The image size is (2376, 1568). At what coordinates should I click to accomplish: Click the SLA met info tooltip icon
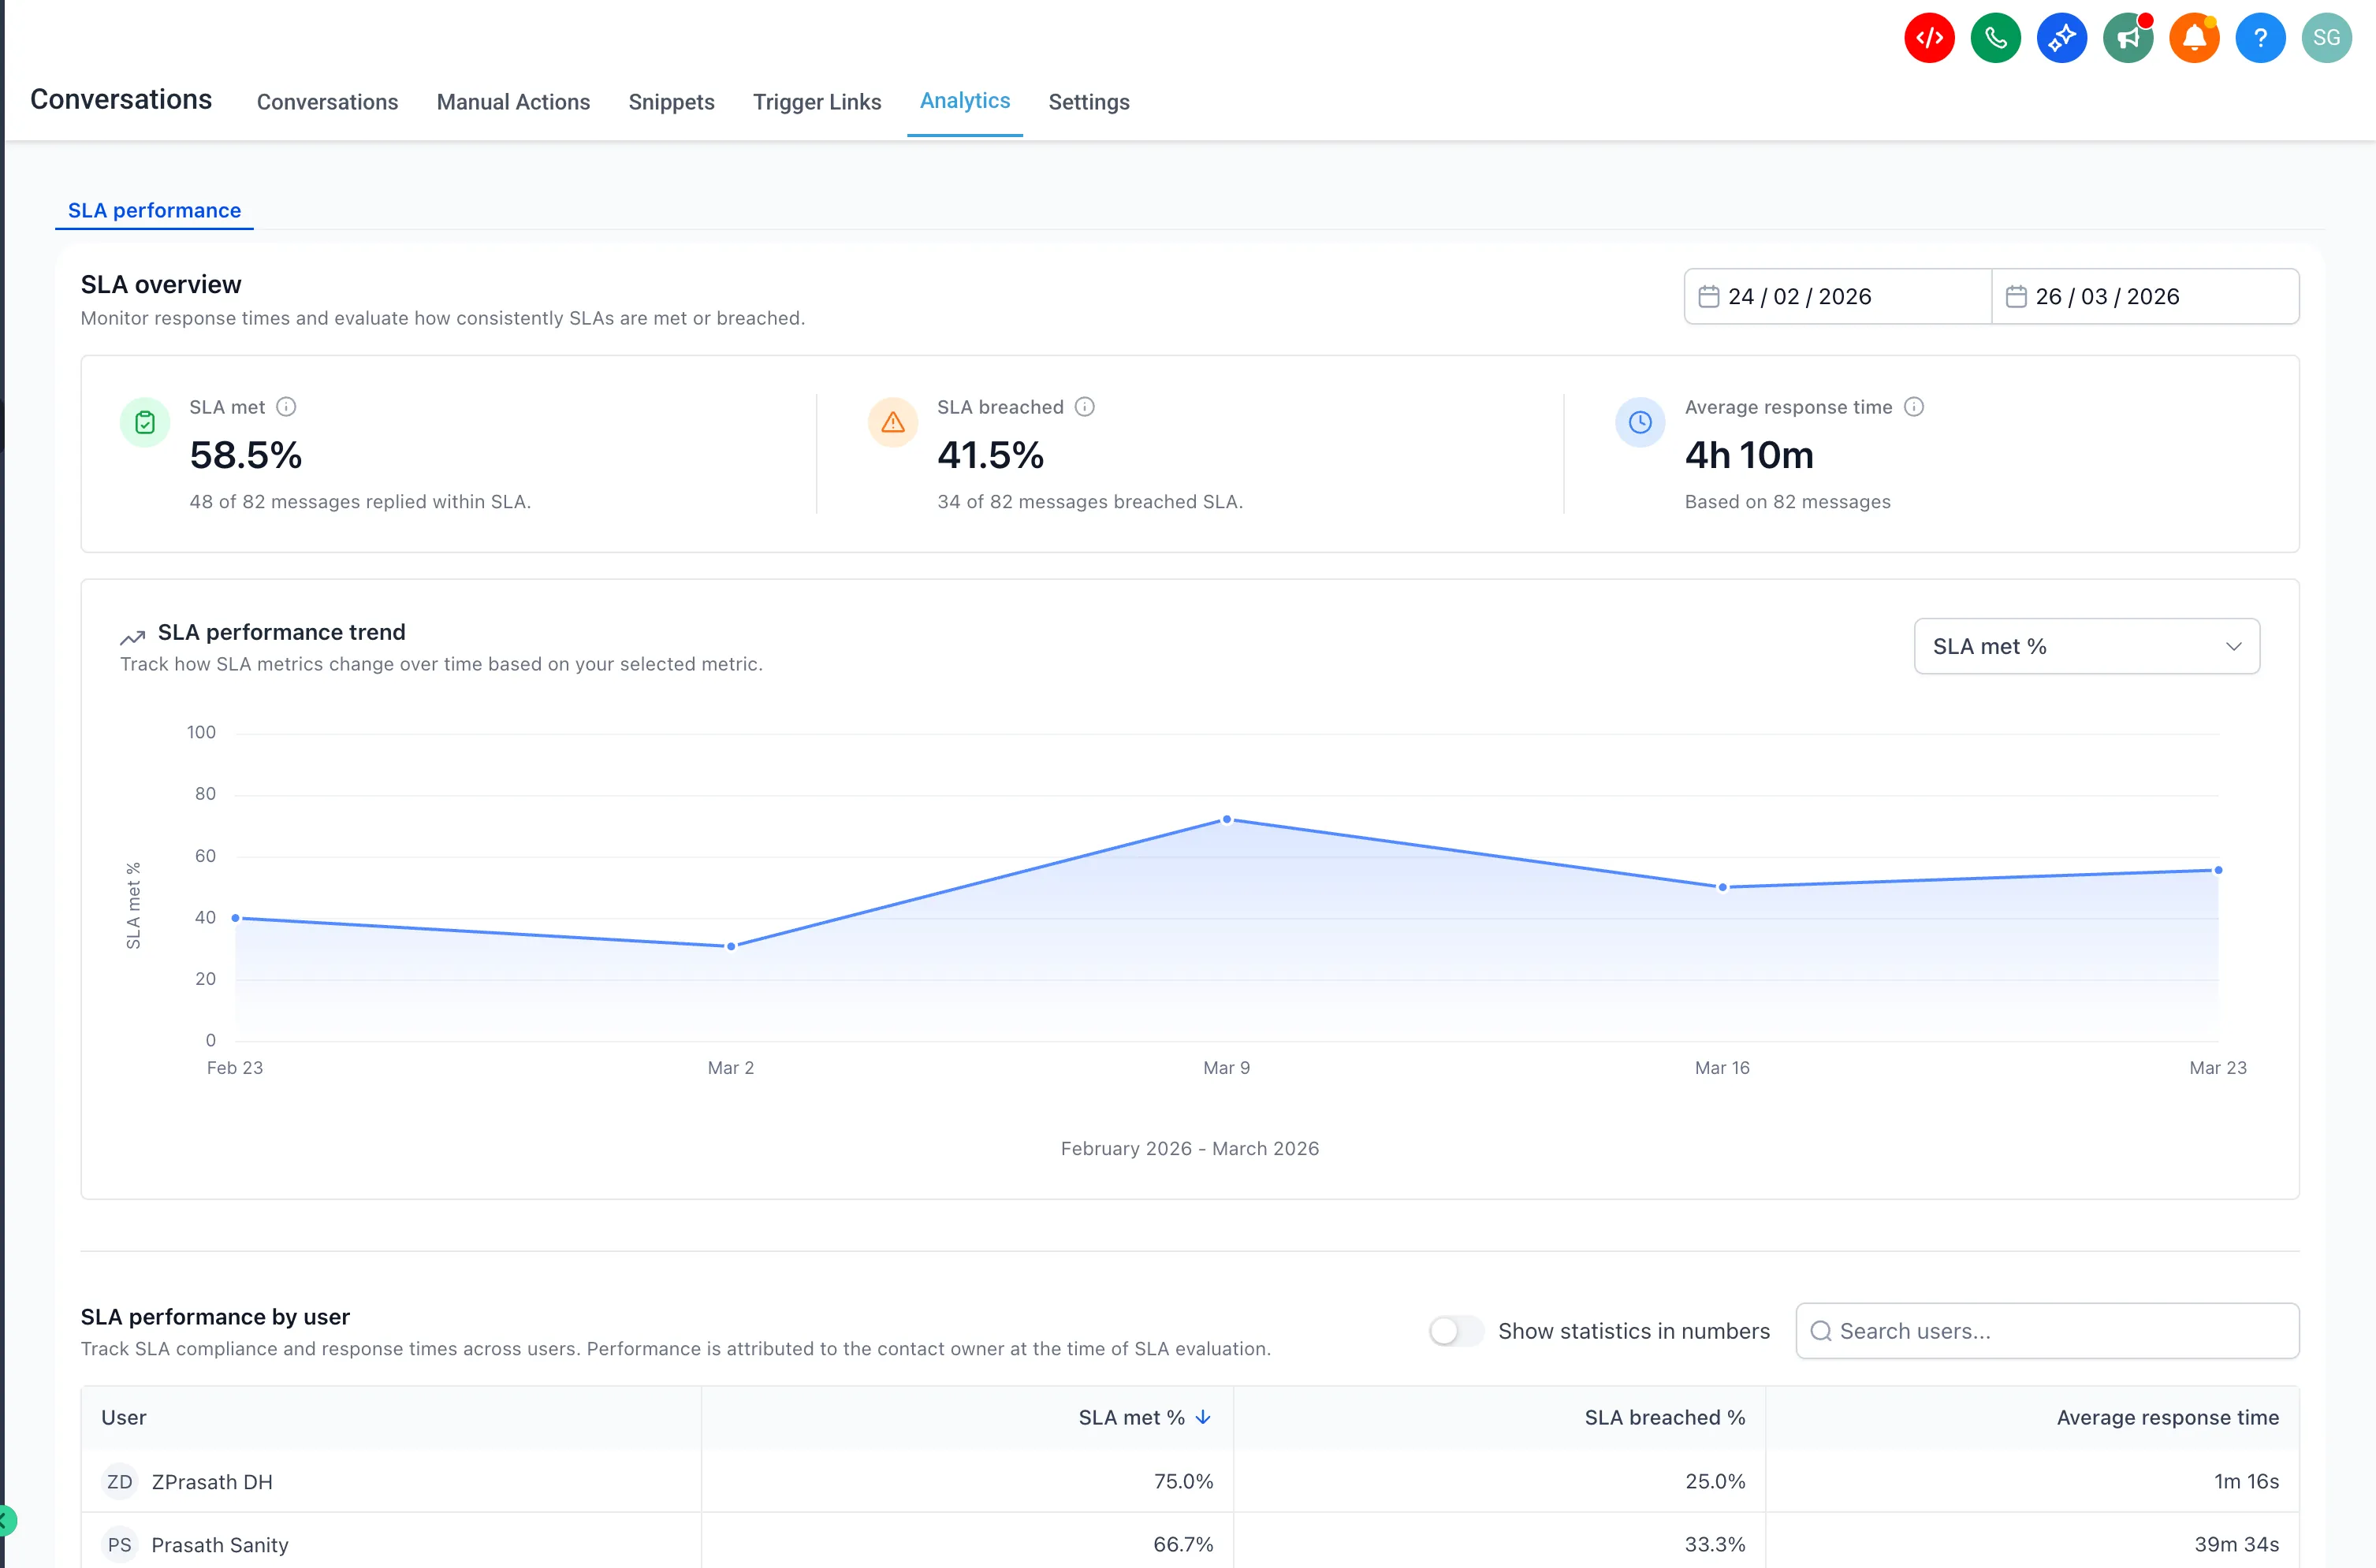click(287, 406)
